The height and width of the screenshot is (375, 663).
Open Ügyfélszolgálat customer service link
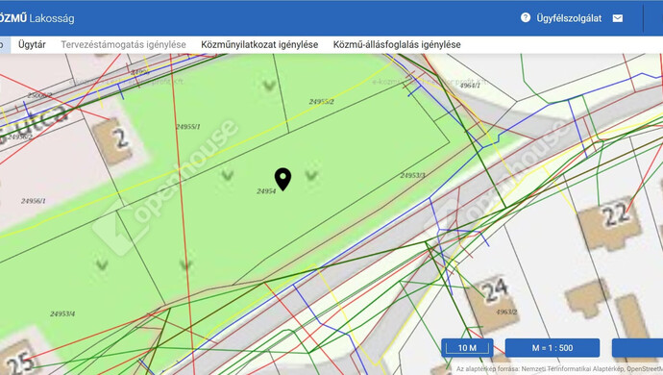click(569, 18)
